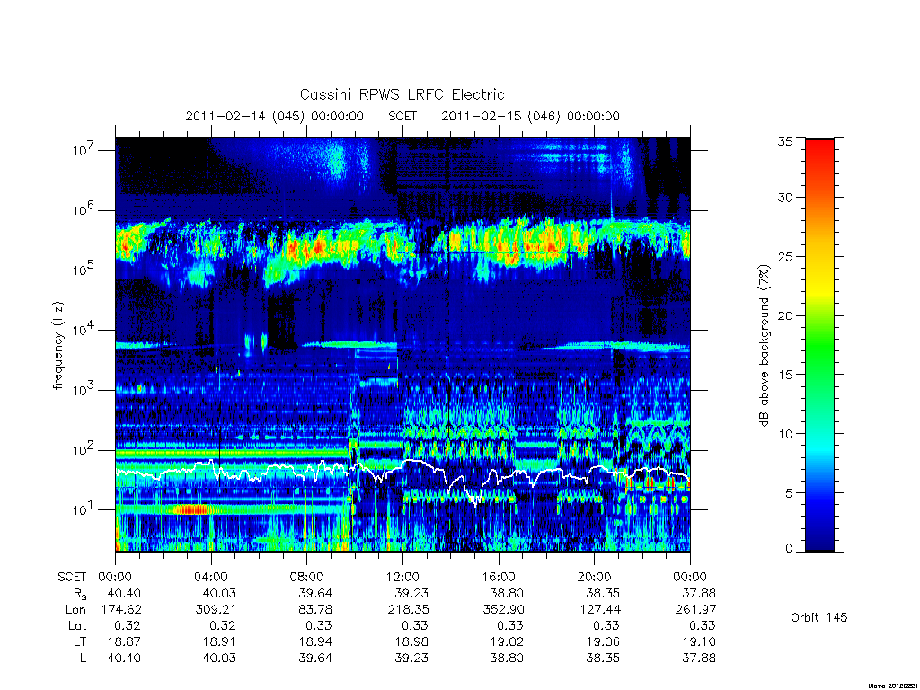This screenshot has width=920, height=690.
Task: Click the rainbow dB color bar
Action: [x=819, y=345]
